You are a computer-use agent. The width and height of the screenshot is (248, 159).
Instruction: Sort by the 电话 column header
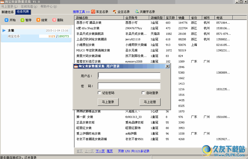click(224, 18)
